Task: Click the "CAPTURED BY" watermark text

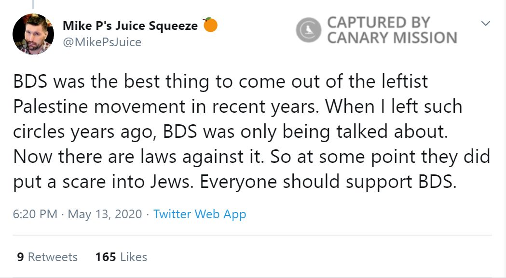Action: point(378,22)
